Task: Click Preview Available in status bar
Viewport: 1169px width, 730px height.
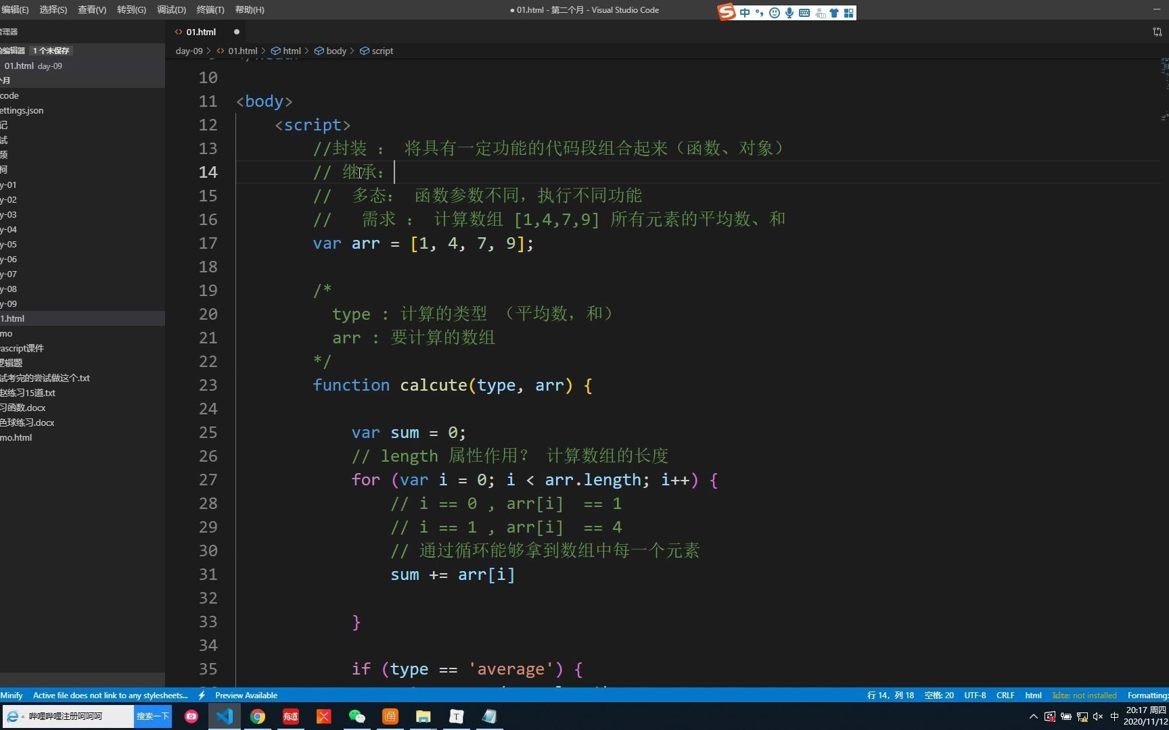Action: click(246, 695)
